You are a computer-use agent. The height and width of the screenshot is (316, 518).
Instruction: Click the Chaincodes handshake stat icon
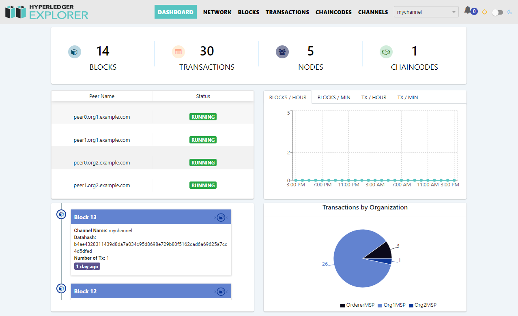(386, 52)
